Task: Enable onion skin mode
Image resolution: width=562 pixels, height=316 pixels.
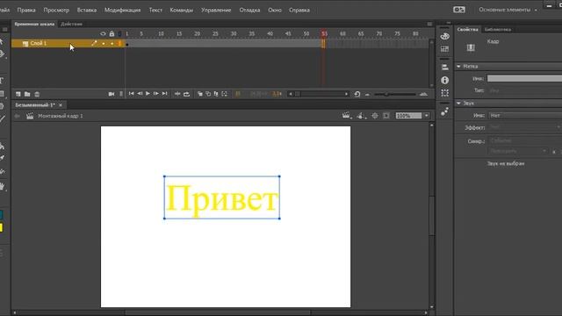Action: pyautogui.click(x=200, y=94)
